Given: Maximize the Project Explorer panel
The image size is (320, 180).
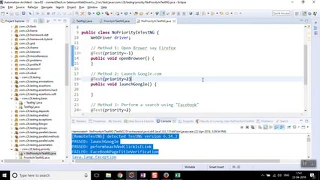Looking at the screenshot, I should click(x=65, y=21).
